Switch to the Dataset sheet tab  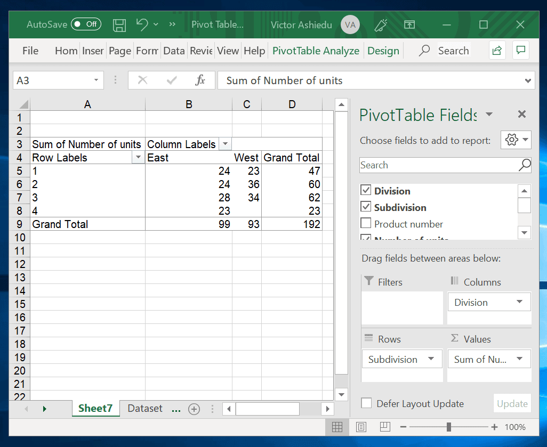coord(145,408)
